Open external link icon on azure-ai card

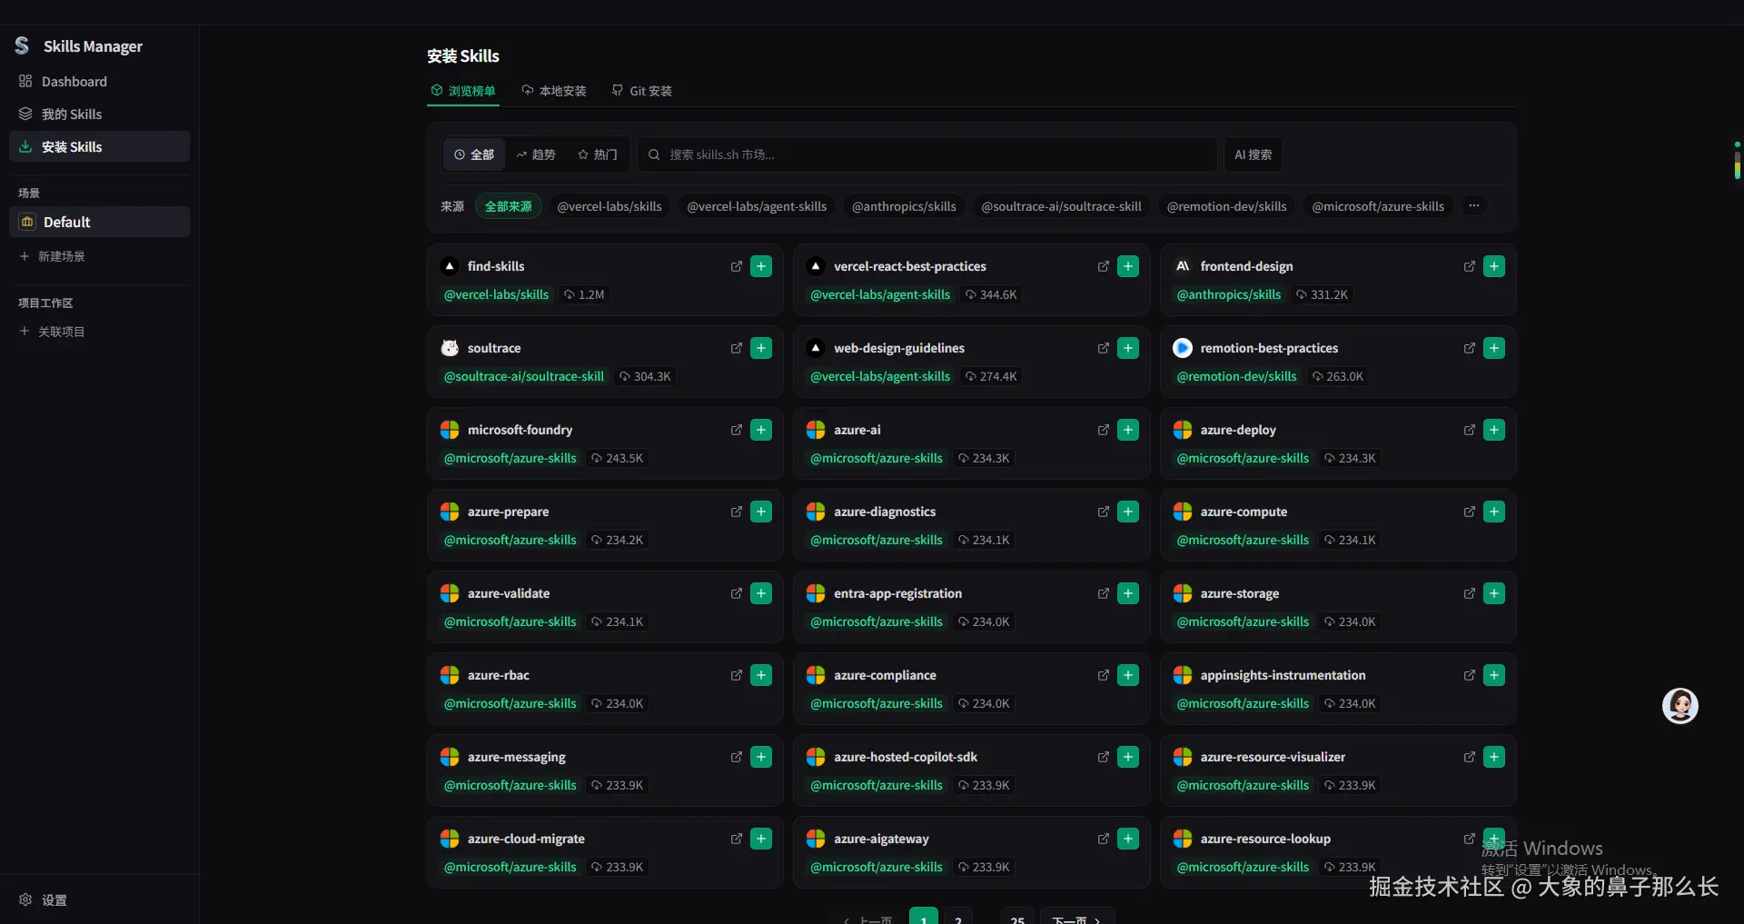1103,430
